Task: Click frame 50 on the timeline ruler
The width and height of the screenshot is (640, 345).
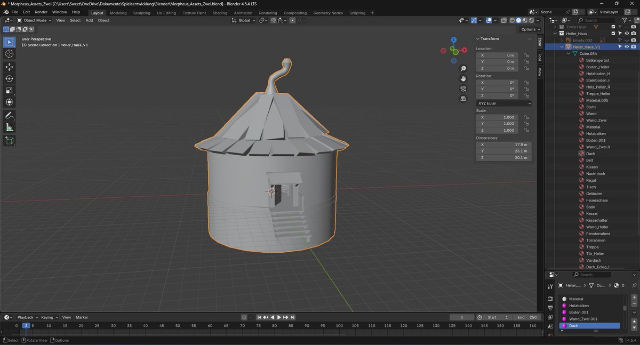Action: [177, 325]
